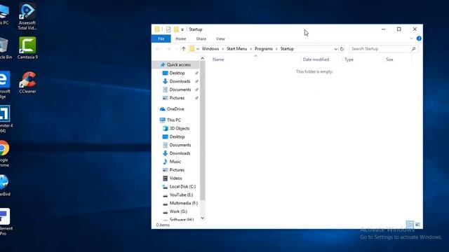Open Pictures under This PC
This screenshot has height=252, width=449.
coord(177,169)
